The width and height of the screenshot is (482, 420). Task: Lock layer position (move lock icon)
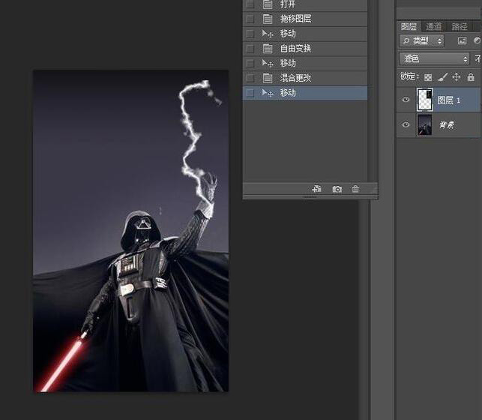click(457, 76)
